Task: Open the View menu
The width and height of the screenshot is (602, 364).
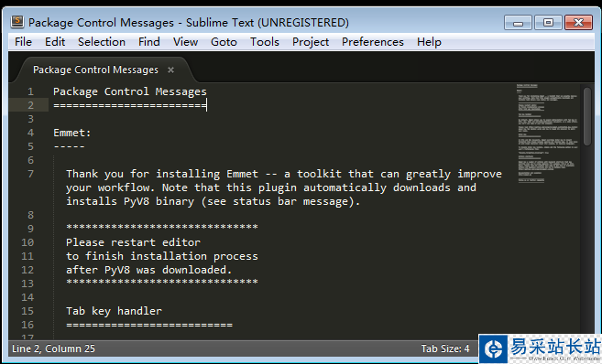Action: point(185,42)
